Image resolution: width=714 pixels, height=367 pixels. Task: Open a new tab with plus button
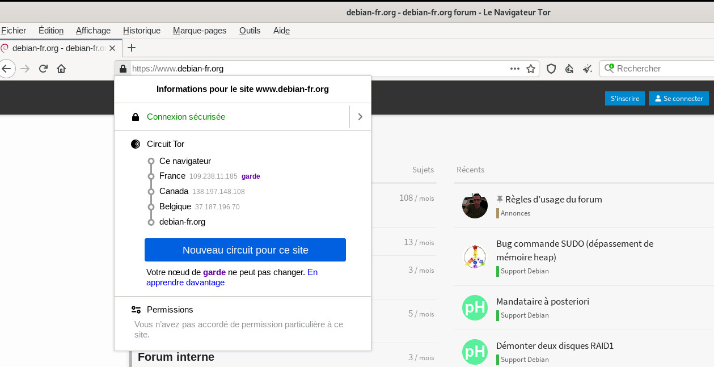(x=132, y=48)
